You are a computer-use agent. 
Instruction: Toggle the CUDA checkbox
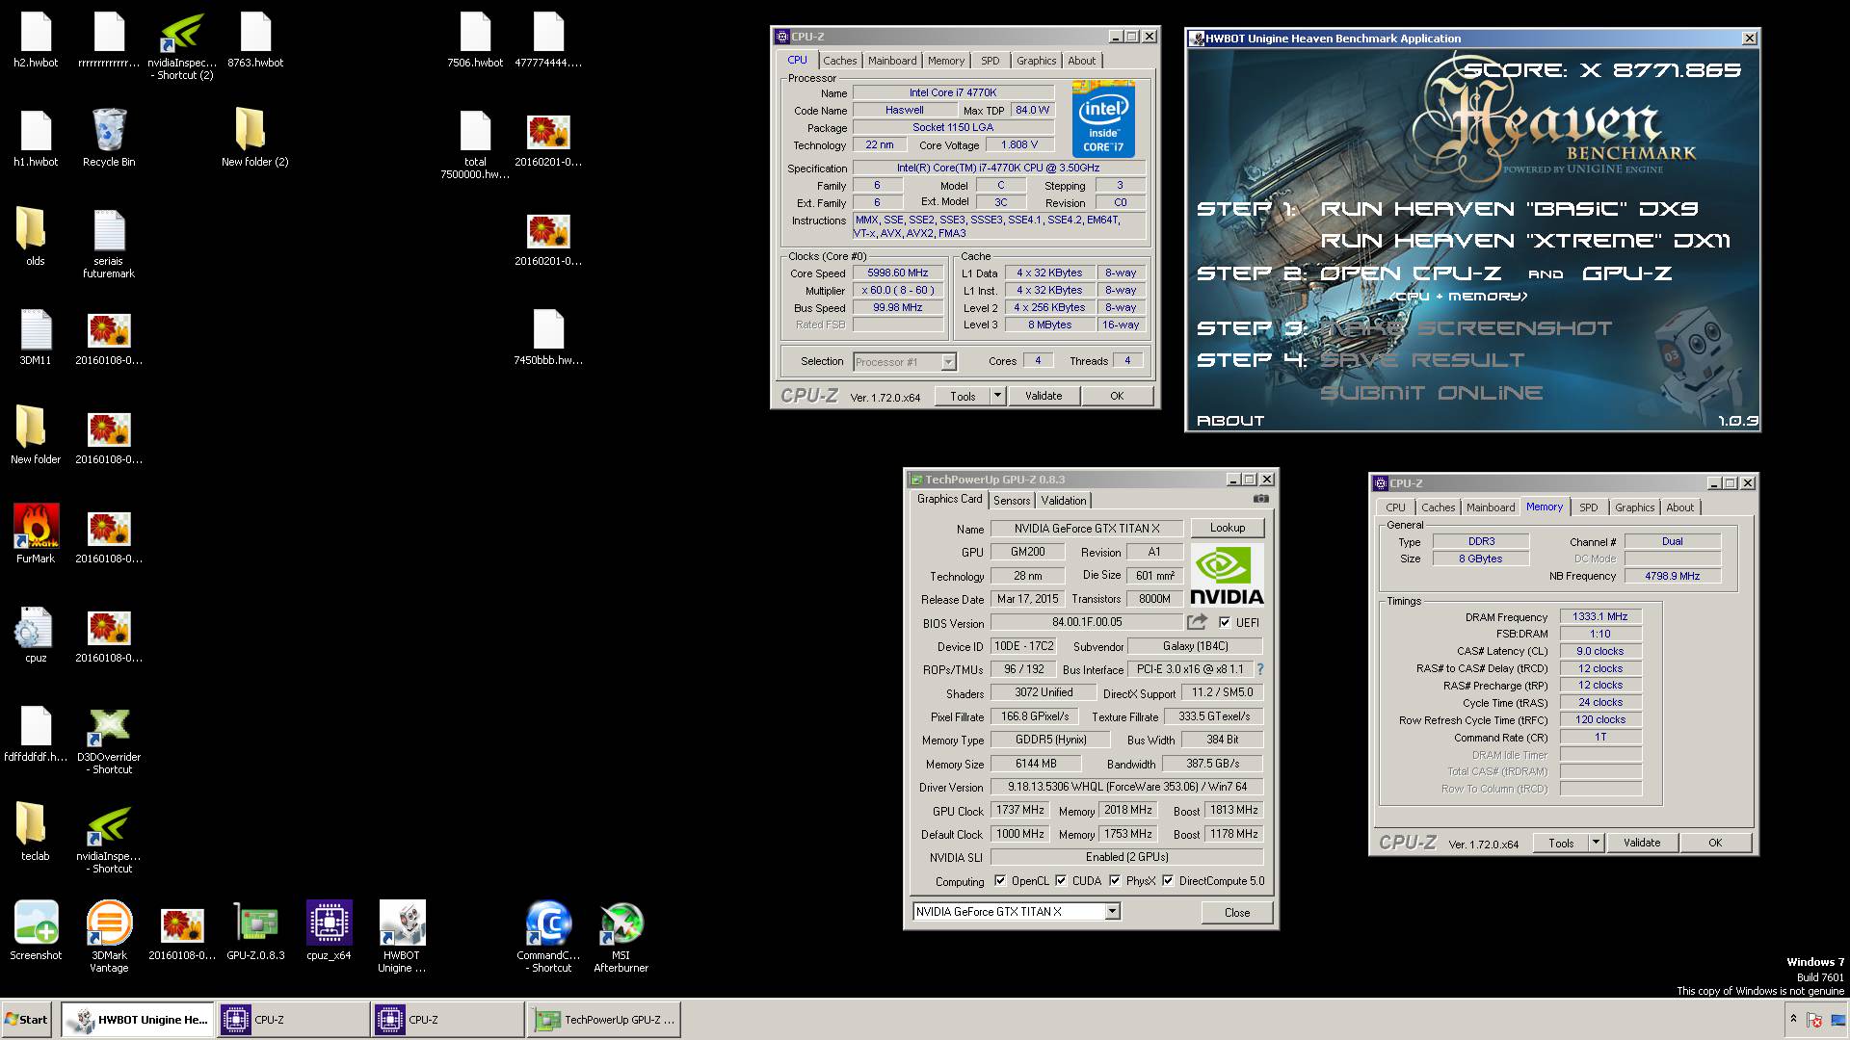(x=1061, y=880)
